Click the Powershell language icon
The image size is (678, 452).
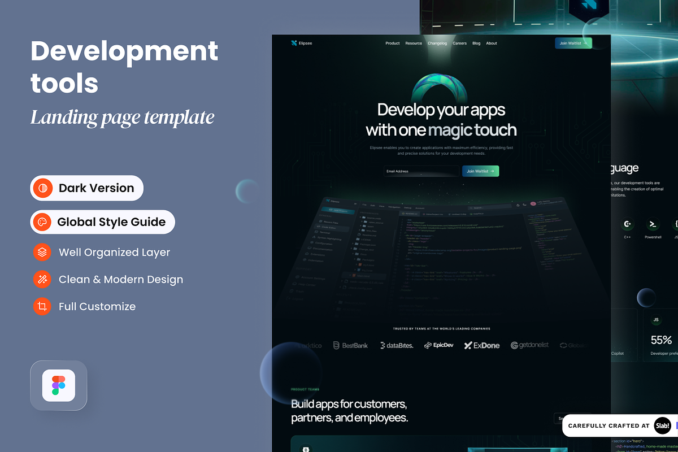pyautogui.click(x=653, y=224)
